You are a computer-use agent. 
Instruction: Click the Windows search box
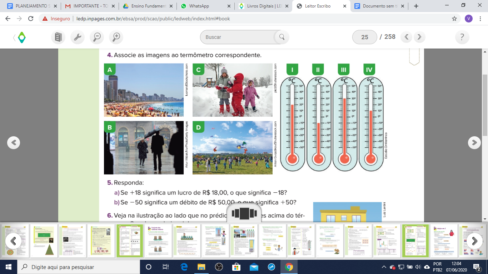coord(78,267)
